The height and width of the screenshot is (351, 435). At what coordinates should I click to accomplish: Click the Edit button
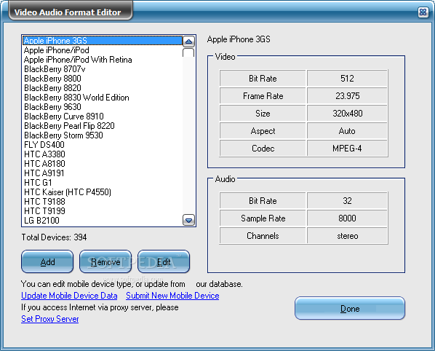[164, 261]
